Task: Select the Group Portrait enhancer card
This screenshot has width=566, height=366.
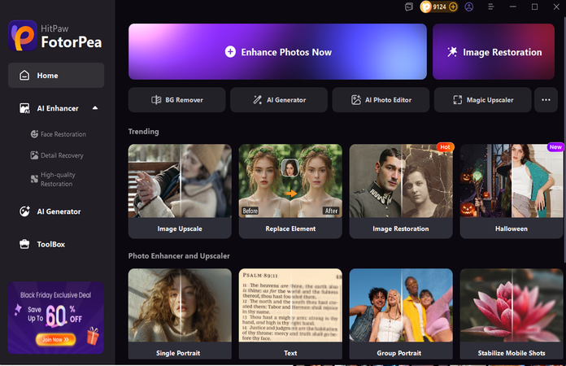Action: (401, 314)
